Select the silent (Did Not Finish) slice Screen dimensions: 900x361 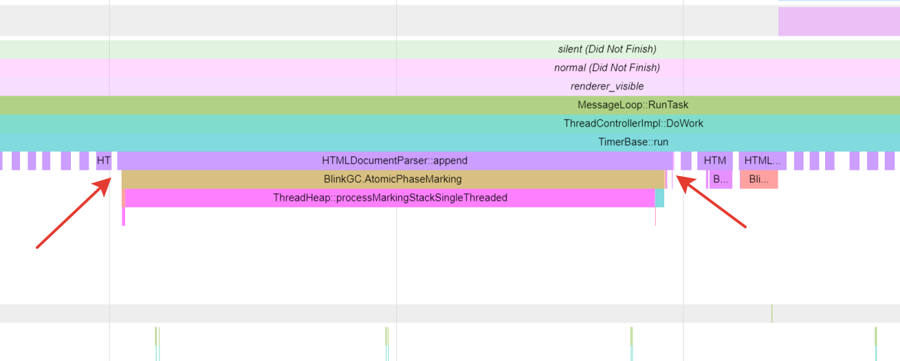[450, 49]
